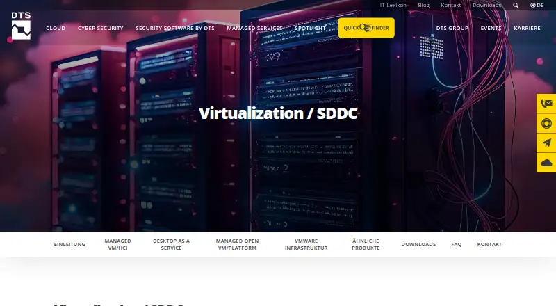Screen dimensions: 556x306
Task: Click the lifebuoy support icon
Action: tap(546, 124)
